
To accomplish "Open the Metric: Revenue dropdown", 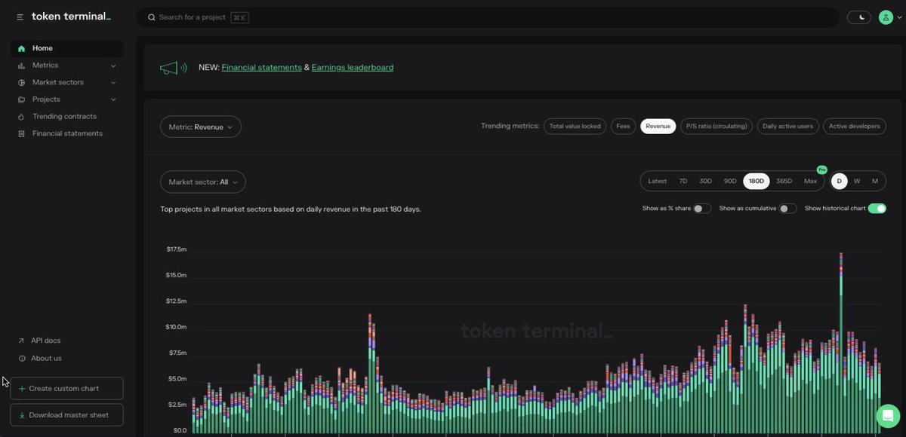I will tap(201, 127).
